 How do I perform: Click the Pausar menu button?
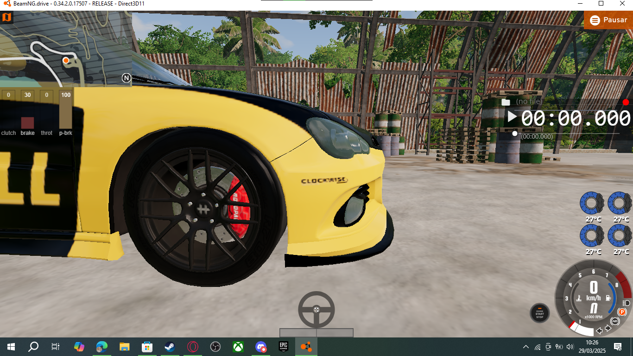608,20
